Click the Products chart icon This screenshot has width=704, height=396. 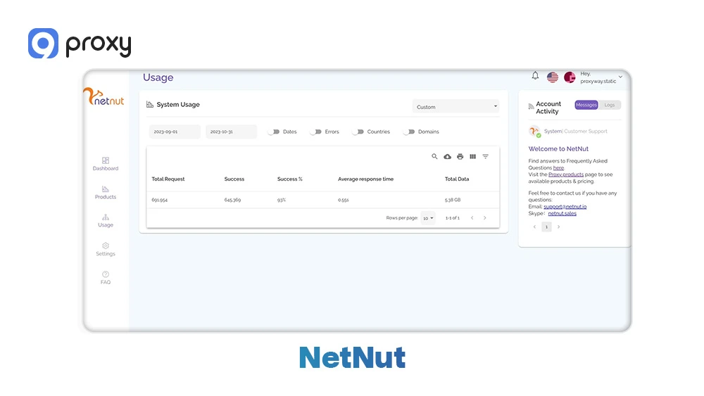click(x=106, y=189)
